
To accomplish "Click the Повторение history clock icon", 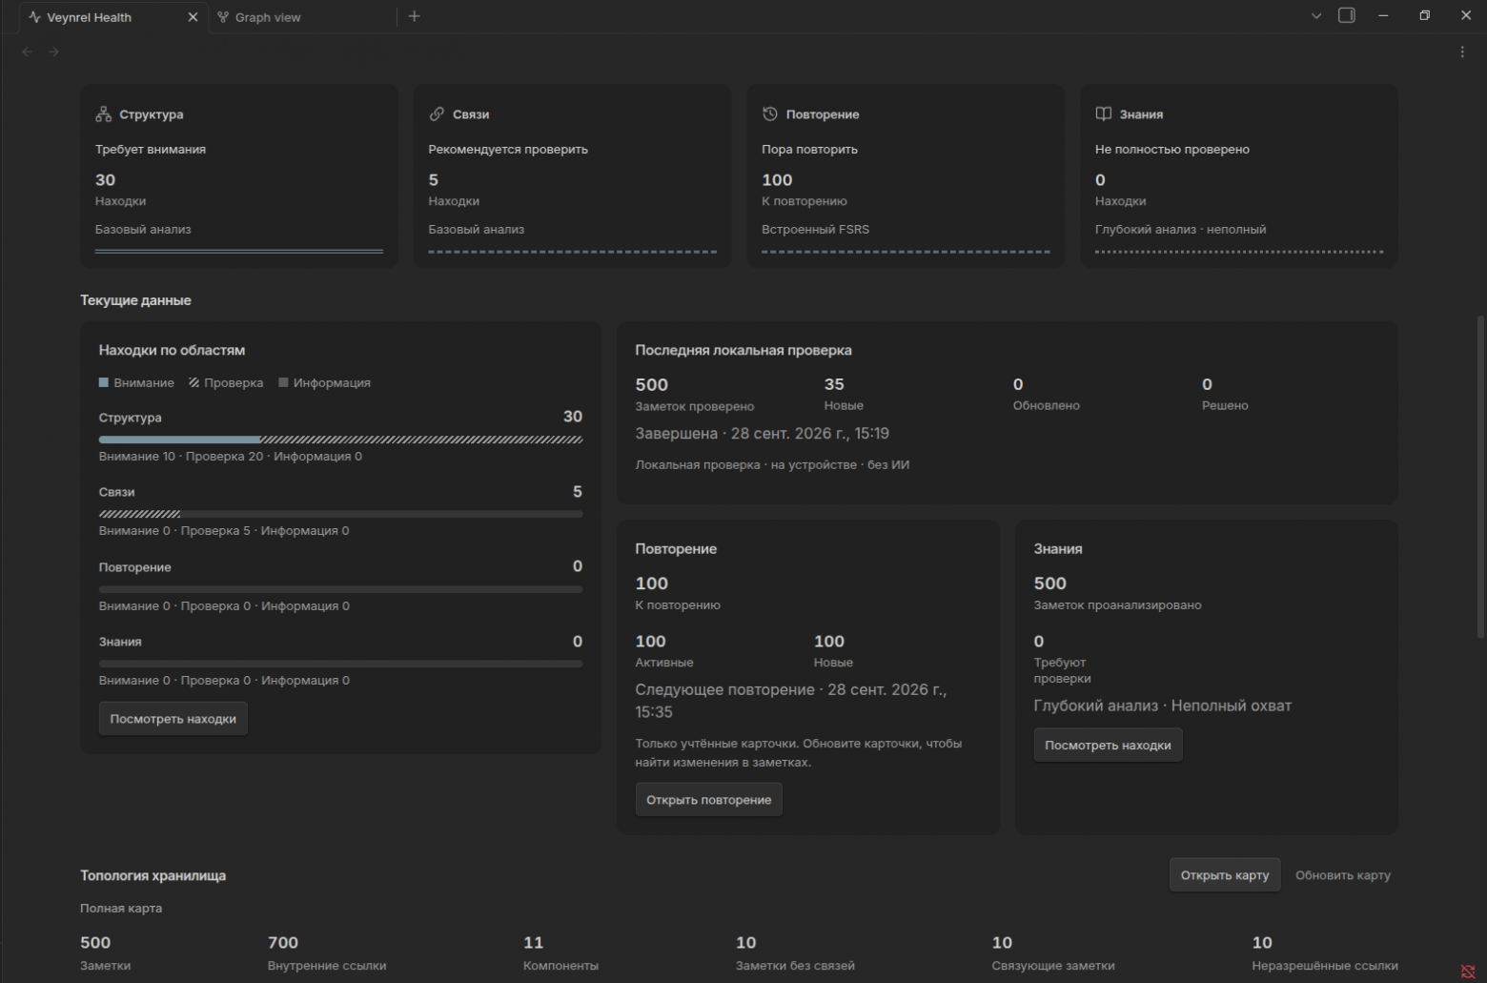I will pyautogui.click(x=770, y=114).
